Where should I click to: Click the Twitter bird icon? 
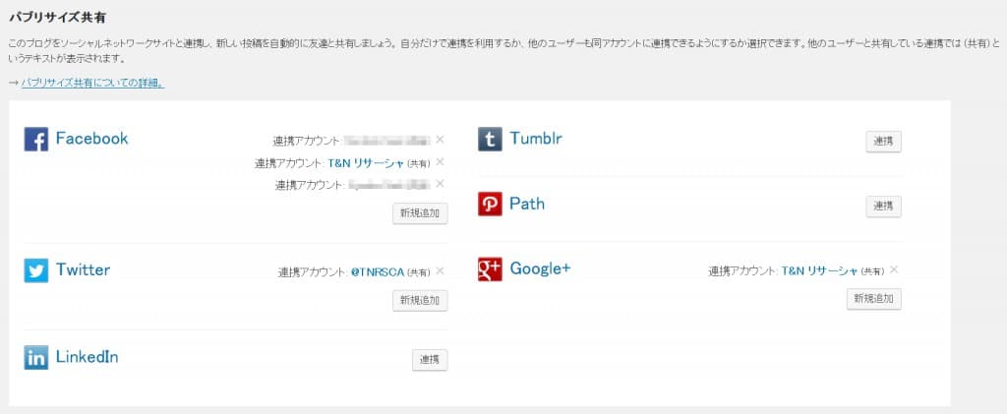(x=36, y=270)
